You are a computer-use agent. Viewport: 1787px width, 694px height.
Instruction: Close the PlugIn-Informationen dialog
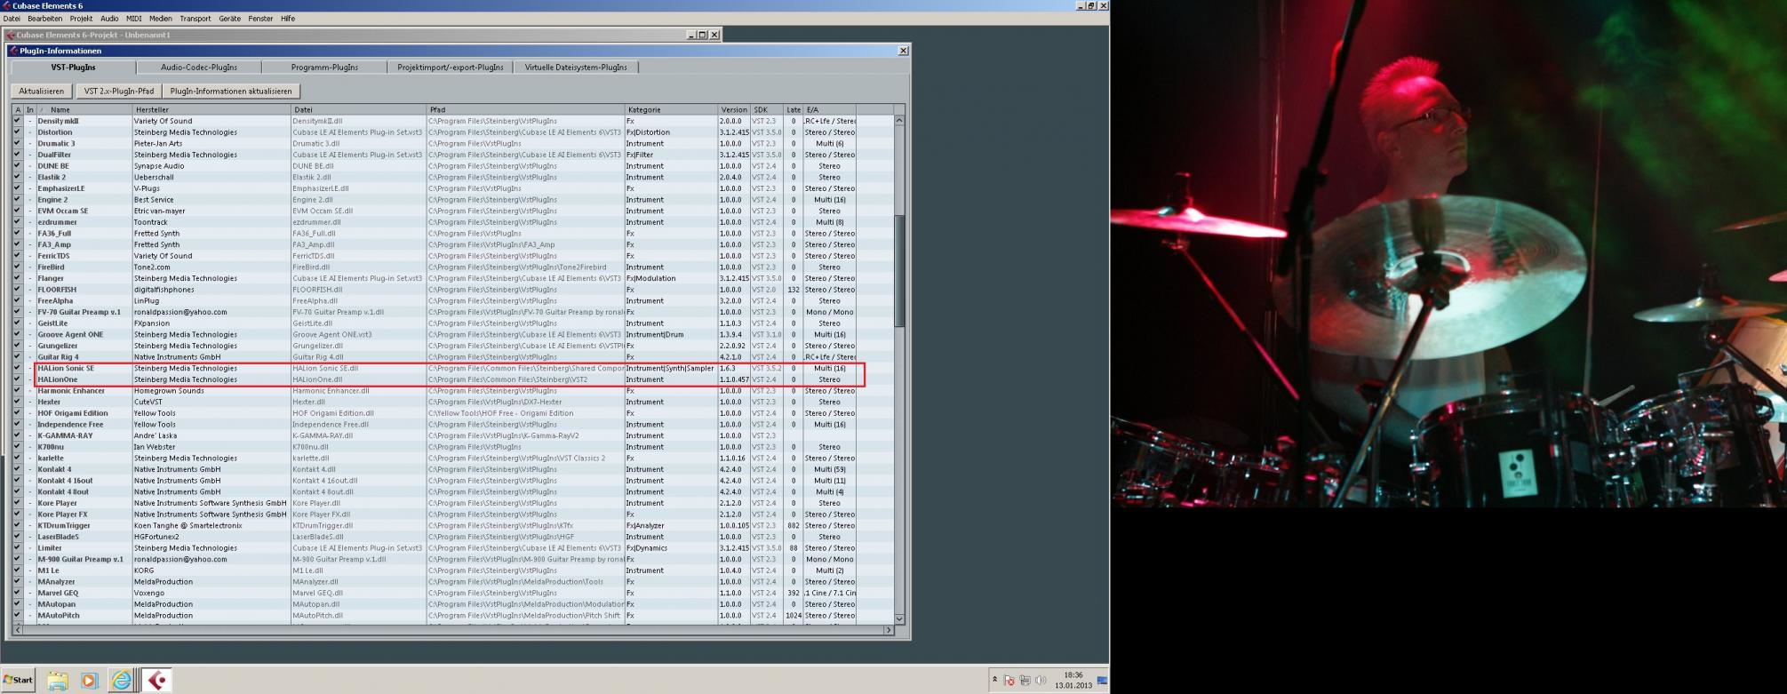[903, 51]
